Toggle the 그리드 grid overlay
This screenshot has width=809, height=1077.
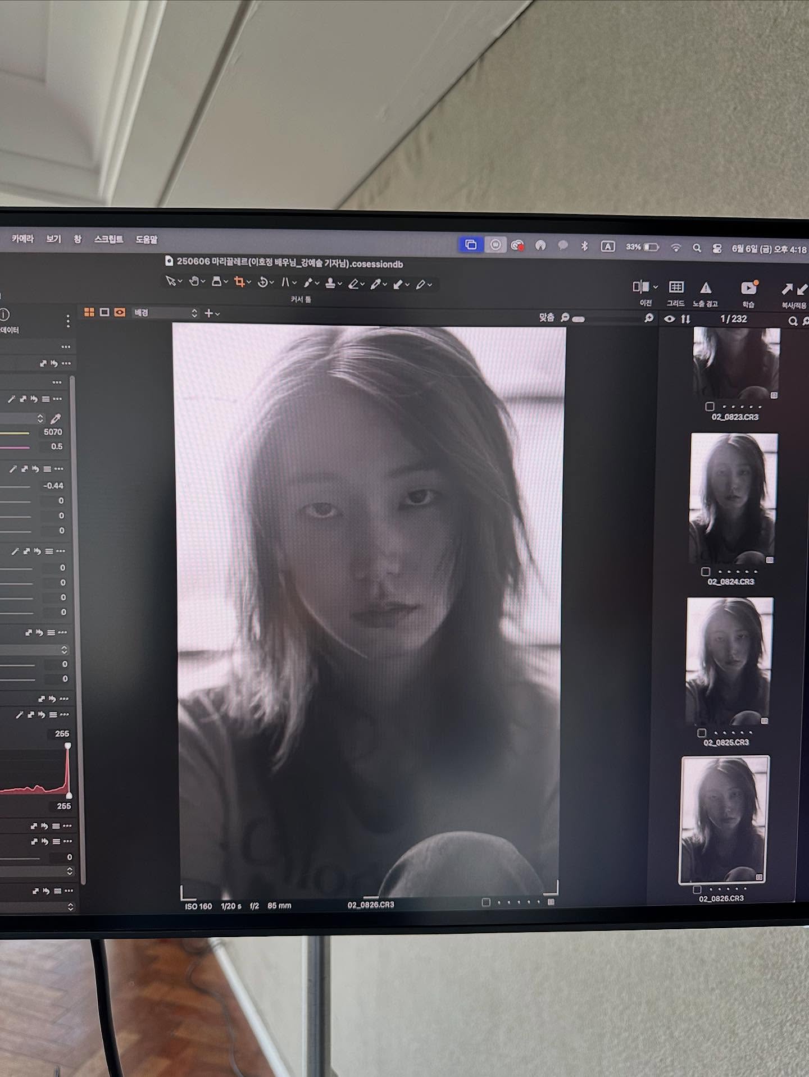[x=676, y=287]
